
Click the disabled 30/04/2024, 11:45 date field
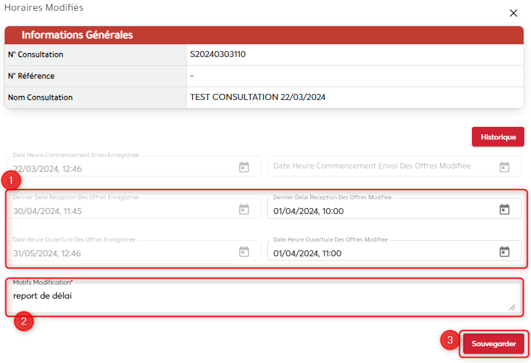121,211
